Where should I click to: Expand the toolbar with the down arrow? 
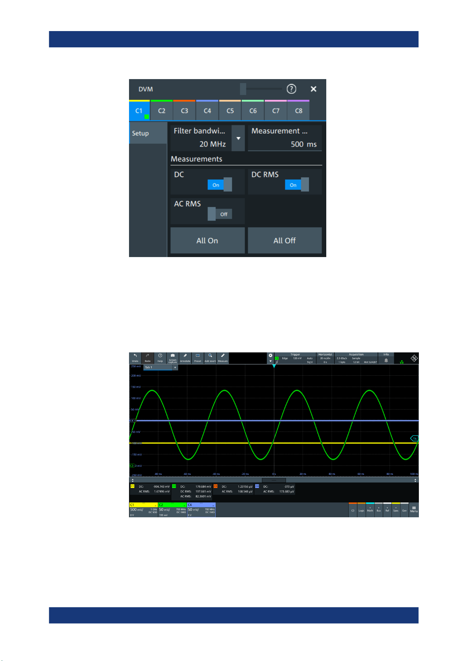(x=270, y=361)
